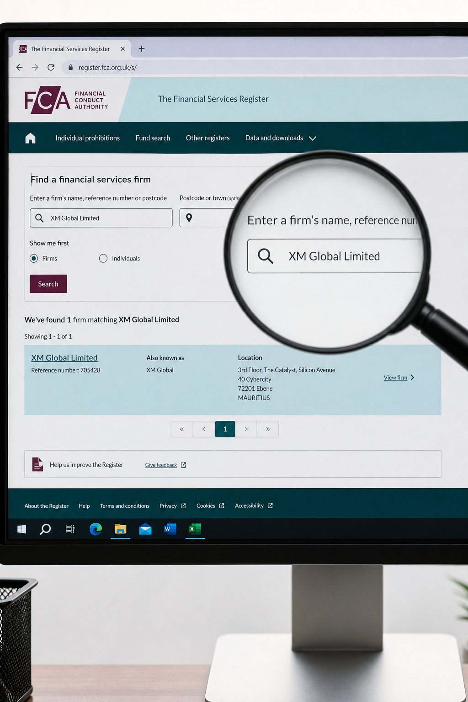Image resolution: width=468 pixels, height=702 pixels.
Task: Go to last results page (»)
Action: (268, 429)
